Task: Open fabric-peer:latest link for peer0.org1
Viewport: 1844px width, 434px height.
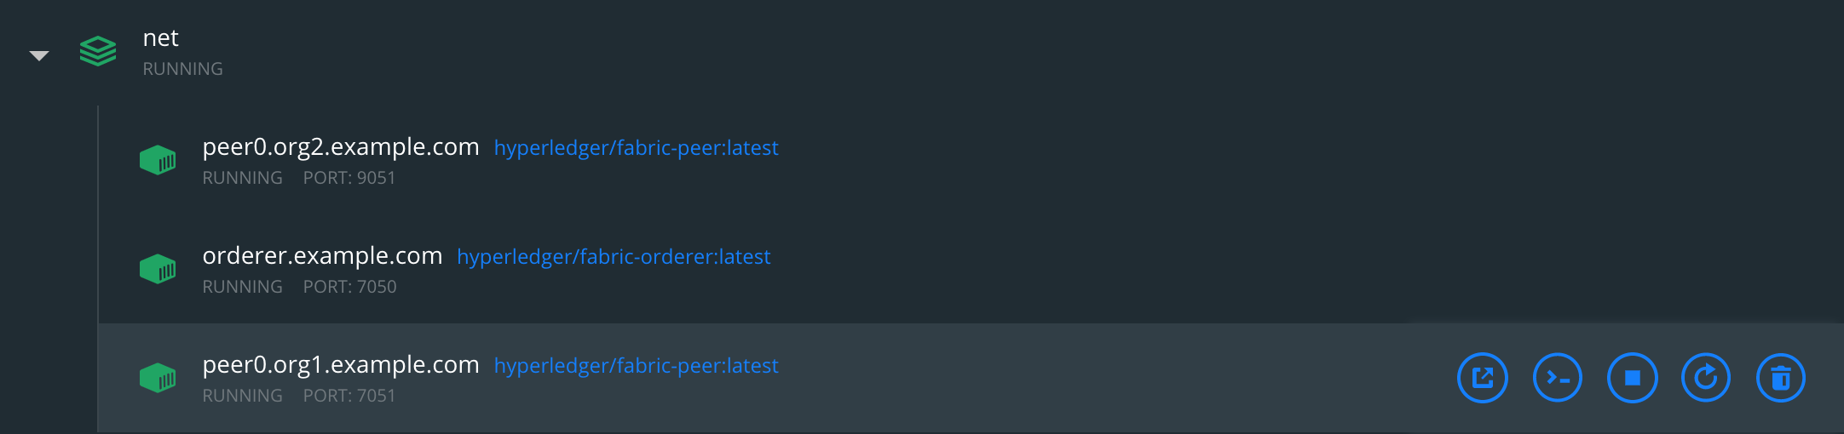Action: 637,366
